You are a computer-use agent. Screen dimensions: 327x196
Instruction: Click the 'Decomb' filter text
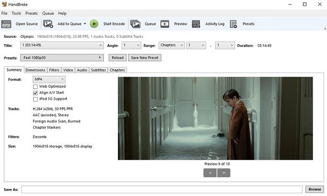[x=40, y=137]
